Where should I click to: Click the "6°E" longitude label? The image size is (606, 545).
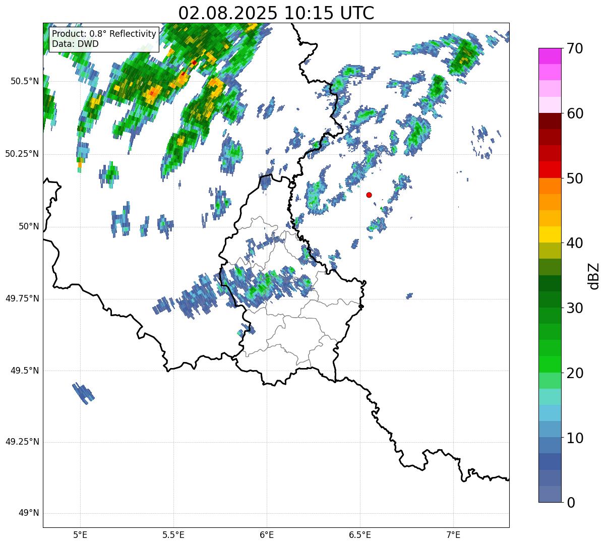267,535
